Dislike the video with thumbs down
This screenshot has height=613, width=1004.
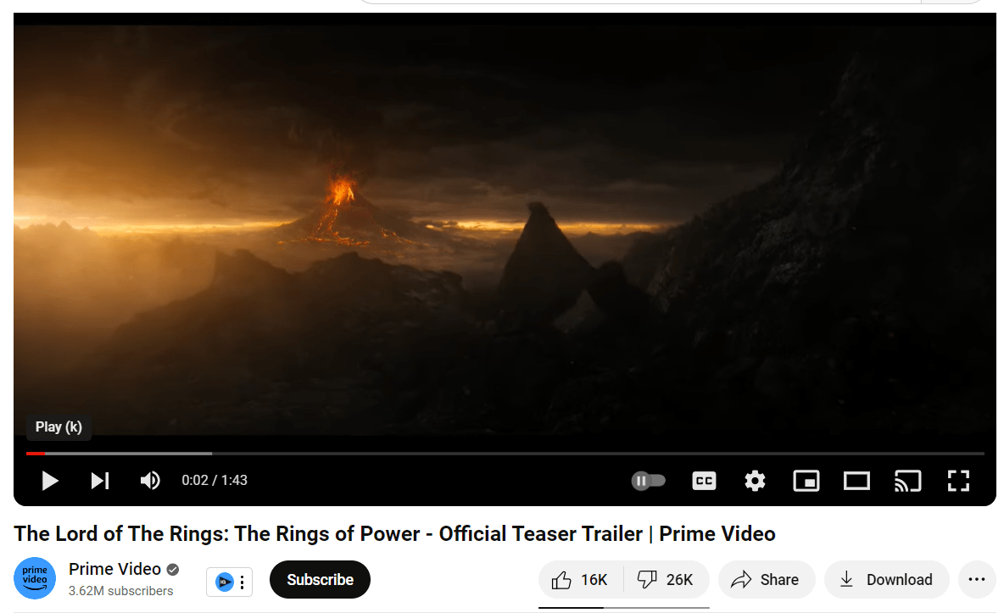coord(667,580)
